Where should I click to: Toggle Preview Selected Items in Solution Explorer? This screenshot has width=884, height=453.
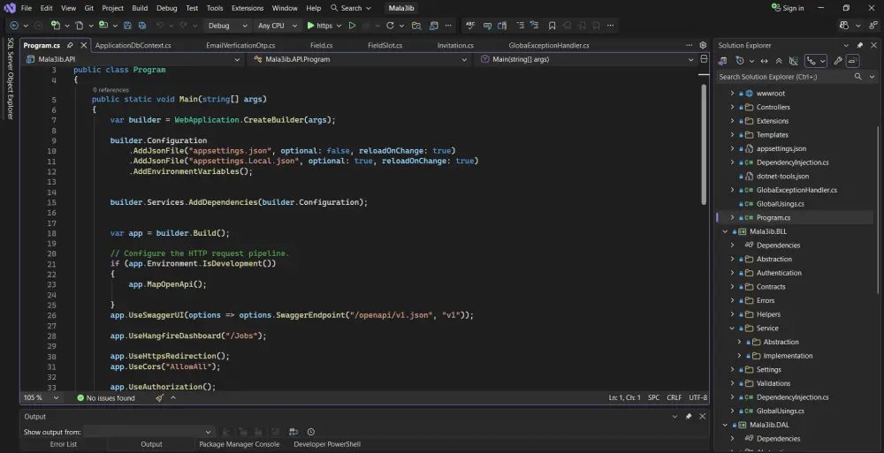tap(852, 61)
